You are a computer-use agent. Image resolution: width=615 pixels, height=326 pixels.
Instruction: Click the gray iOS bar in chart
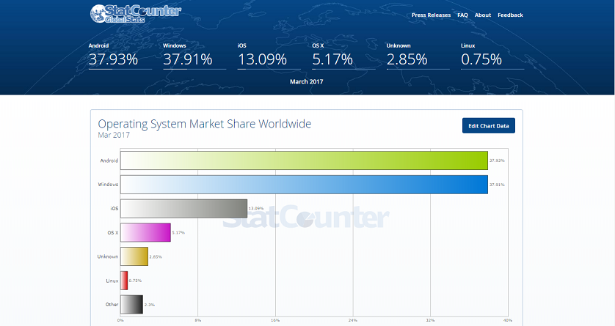pos(183,209)
